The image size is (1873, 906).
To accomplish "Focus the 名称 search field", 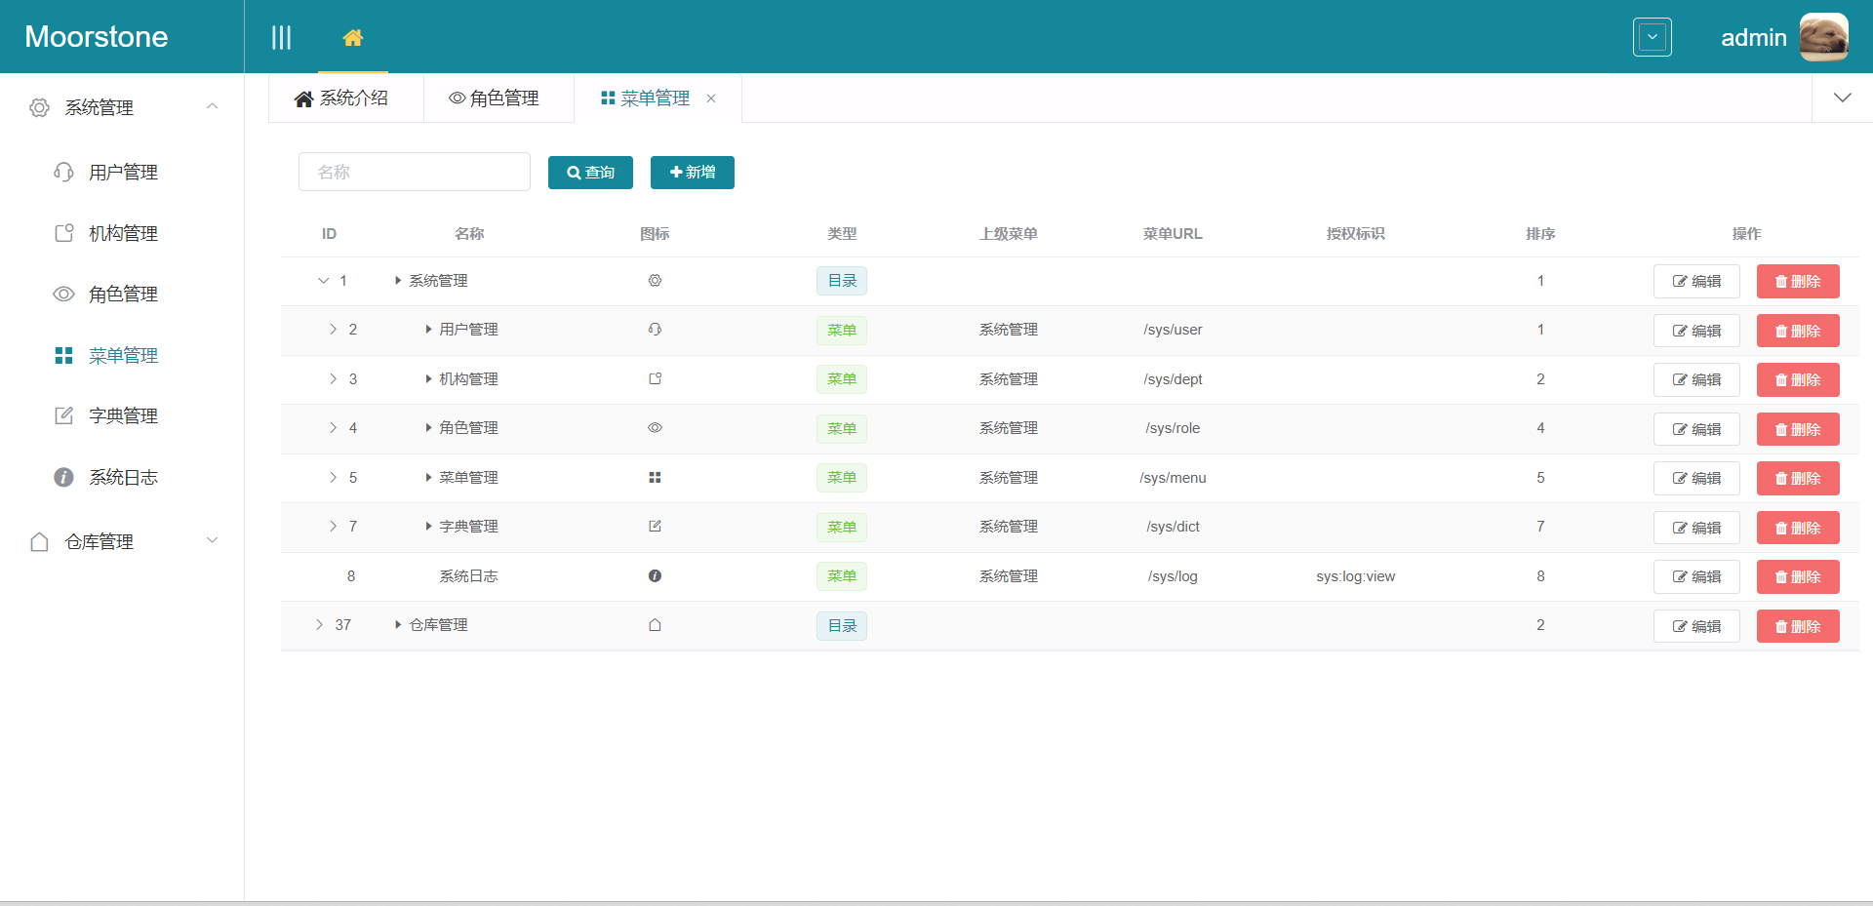I will [415, 172].
